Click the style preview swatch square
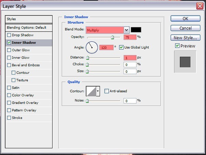Viewport: 206px width, 155px height. tap(185, 62)
